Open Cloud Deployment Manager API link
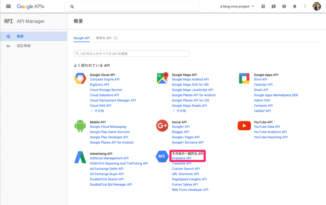Screen dimensions: 326x205 click(113, 100)
